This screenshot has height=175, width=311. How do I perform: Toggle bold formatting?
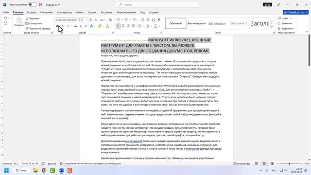pos(57,26)
